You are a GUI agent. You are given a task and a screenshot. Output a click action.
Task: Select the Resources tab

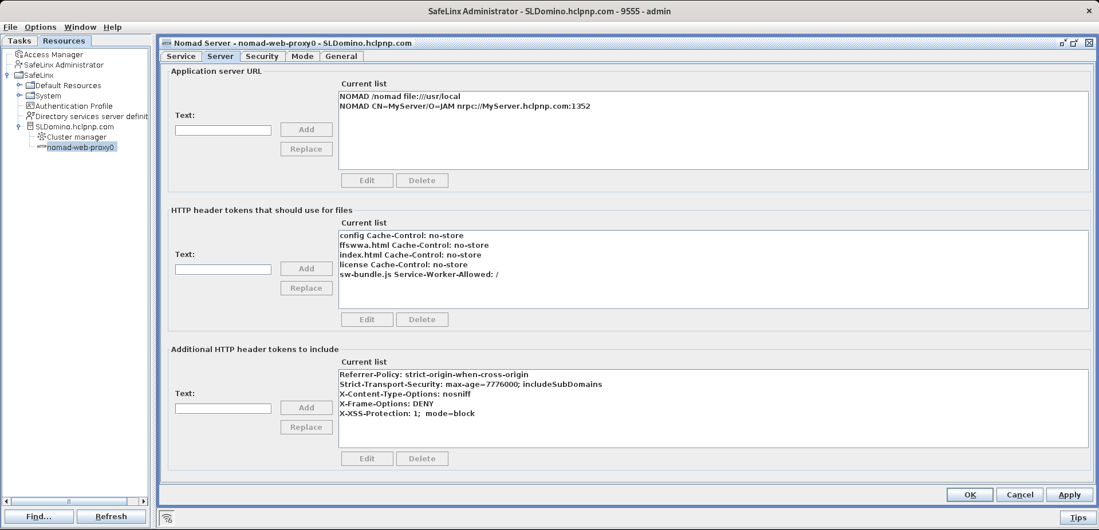click(64, 41)
